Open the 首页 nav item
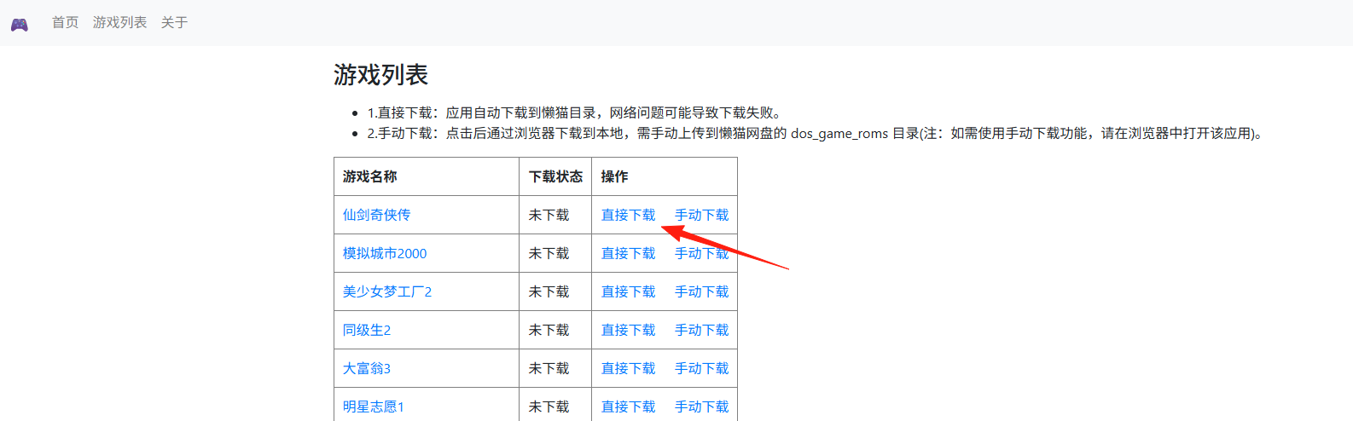The height and width of the screenshot is (421, 1353). 65,22
